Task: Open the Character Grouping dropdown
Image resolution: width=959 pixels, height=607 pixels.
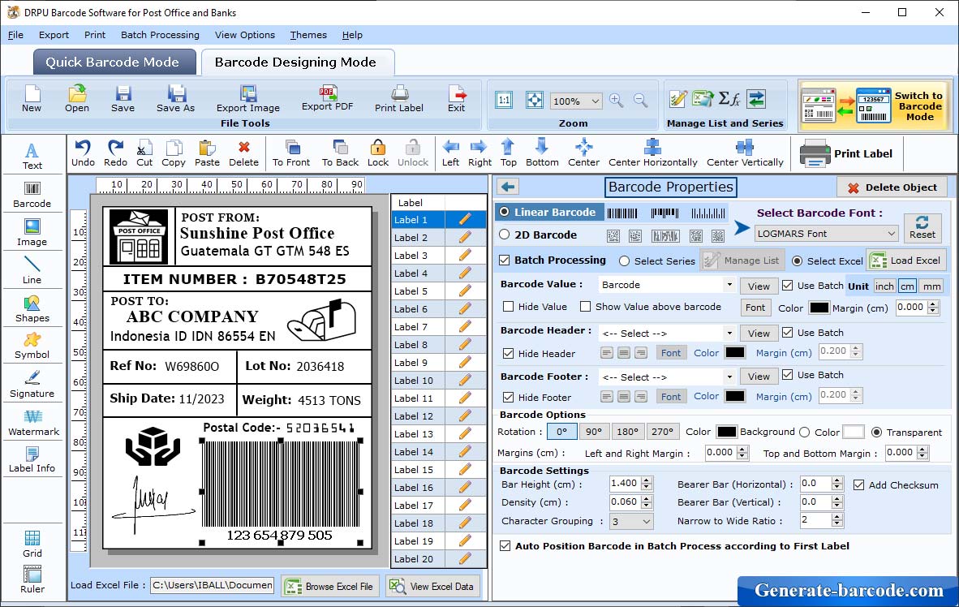Action: click(x=647, y=521)
